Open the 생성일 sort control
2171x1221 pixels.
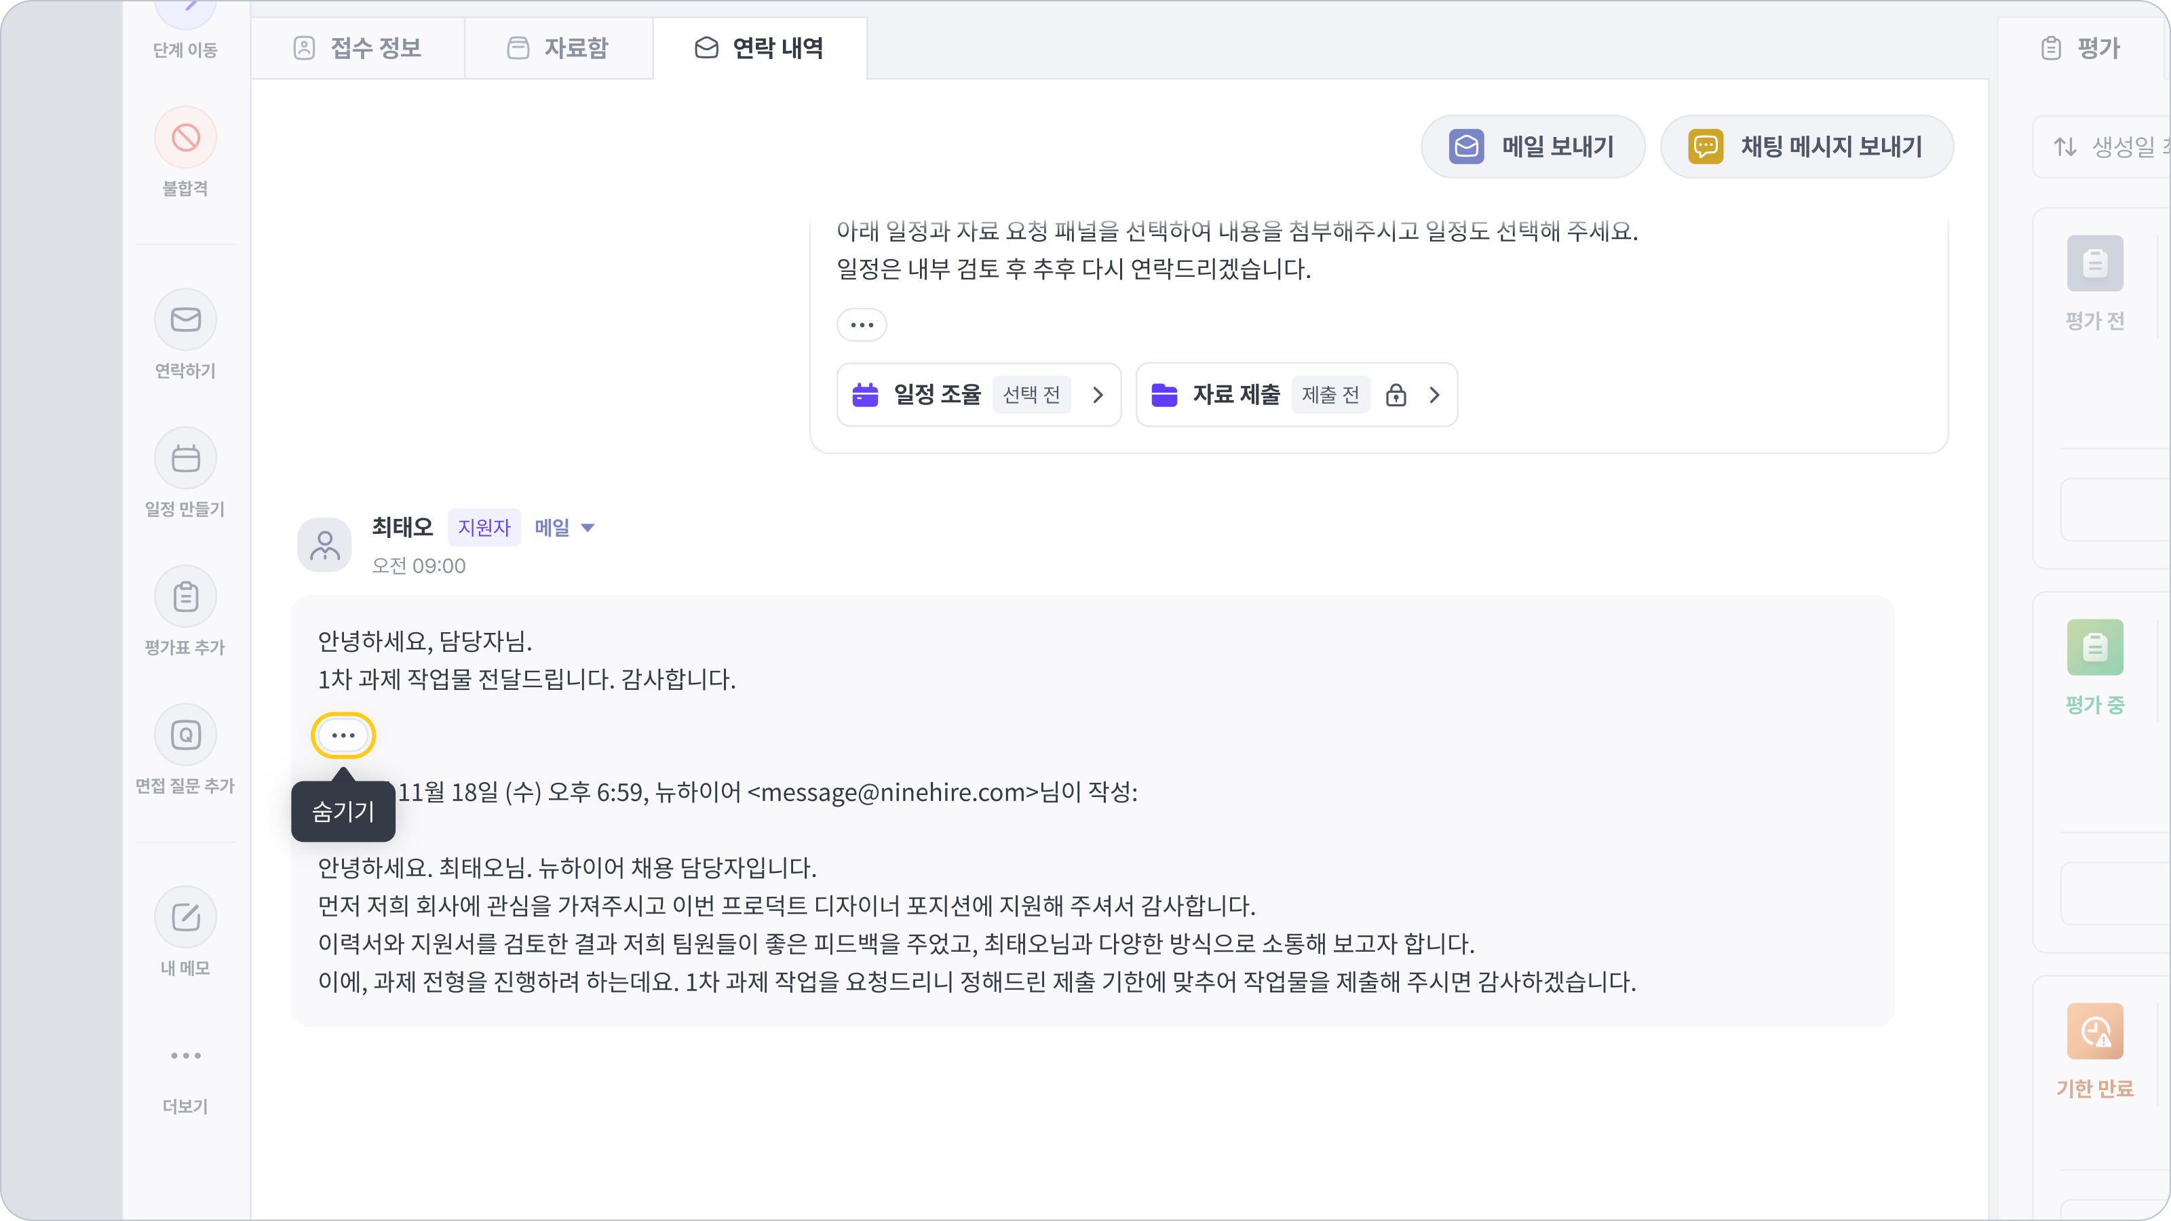click(x=2107, y=147)
